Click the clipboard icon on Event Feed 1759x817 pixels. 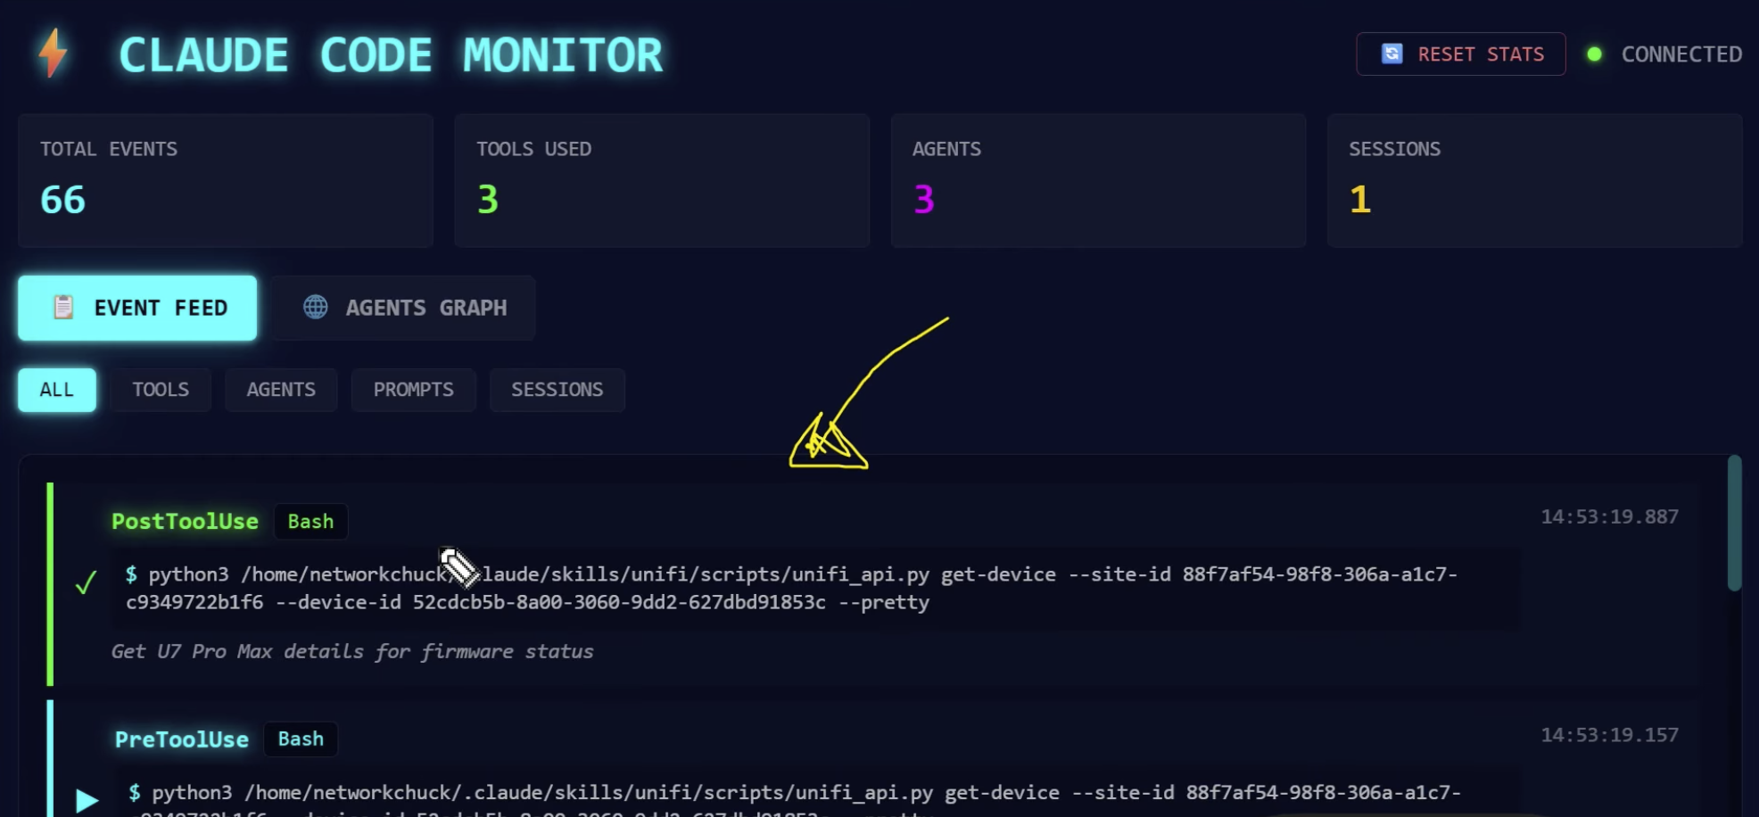(x=63, y=308)
